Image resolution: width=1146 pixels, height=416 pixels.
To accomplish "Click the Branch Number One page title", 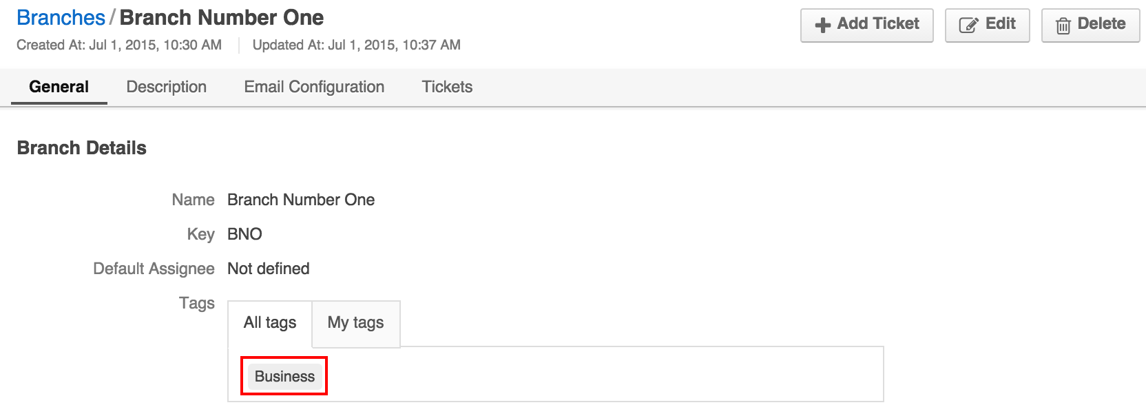I will [222, 17].
